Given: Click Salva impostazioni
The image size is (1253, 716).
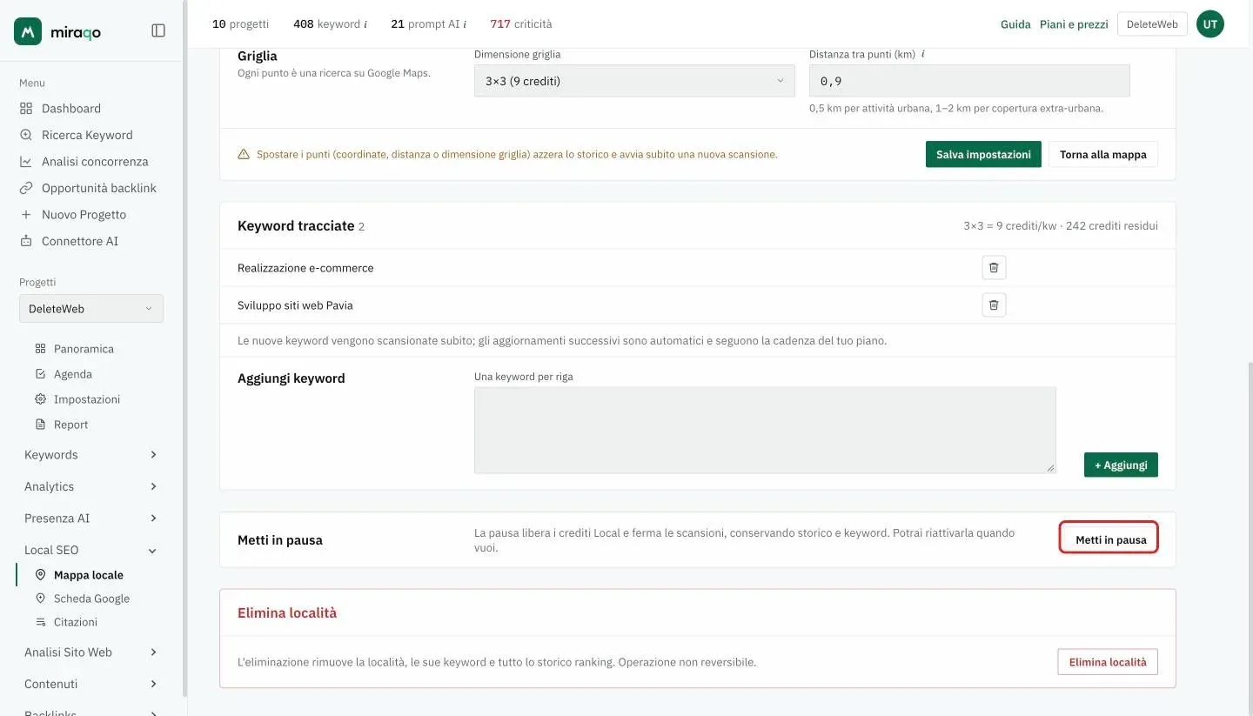Looking at the screenshot, I should click(983, 154).
